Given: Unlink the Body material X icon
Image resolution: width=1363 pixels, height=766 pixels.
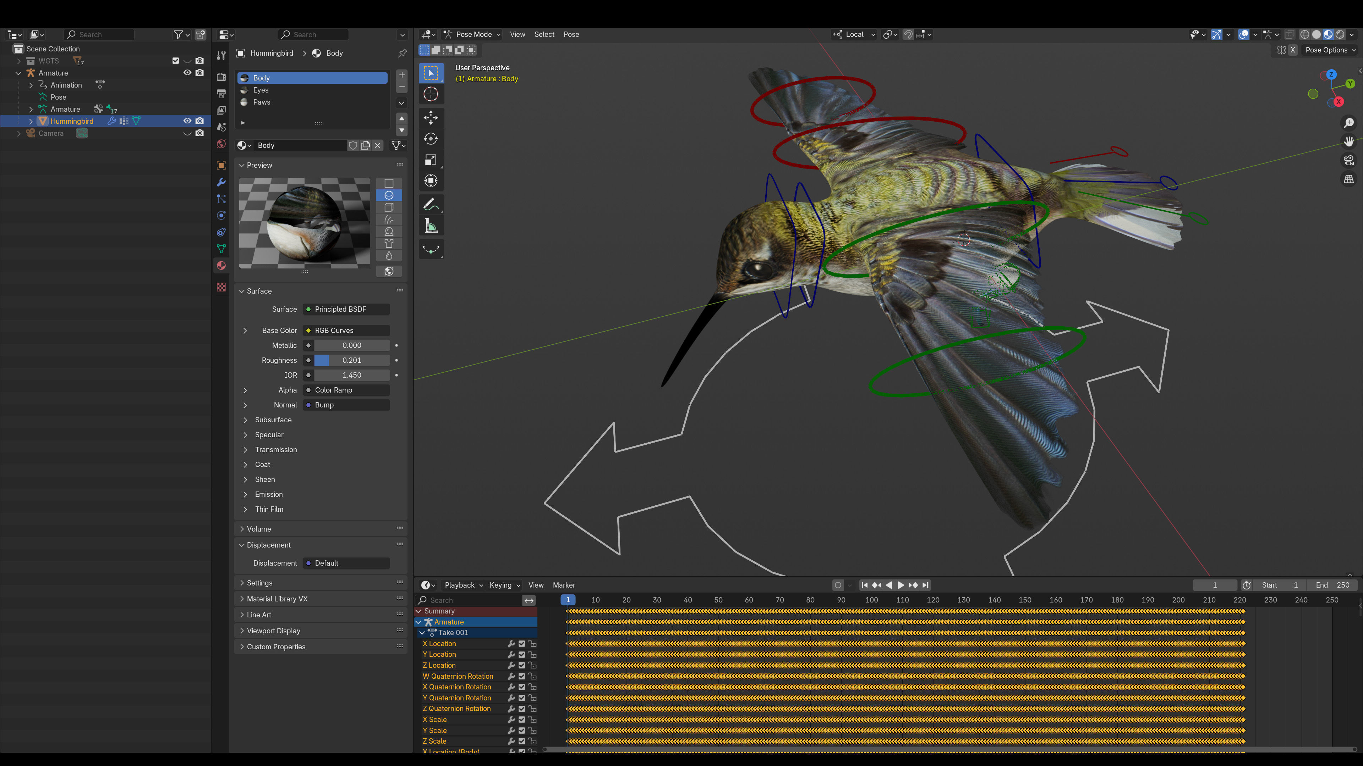Looking at the screenshot, I should (x=377, y=145).
